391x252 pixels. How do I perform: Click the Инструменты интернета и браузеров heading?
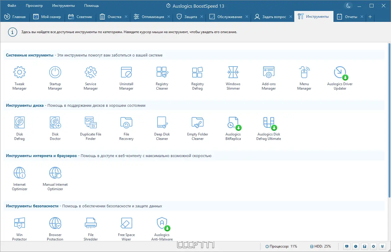coord(41,156)
